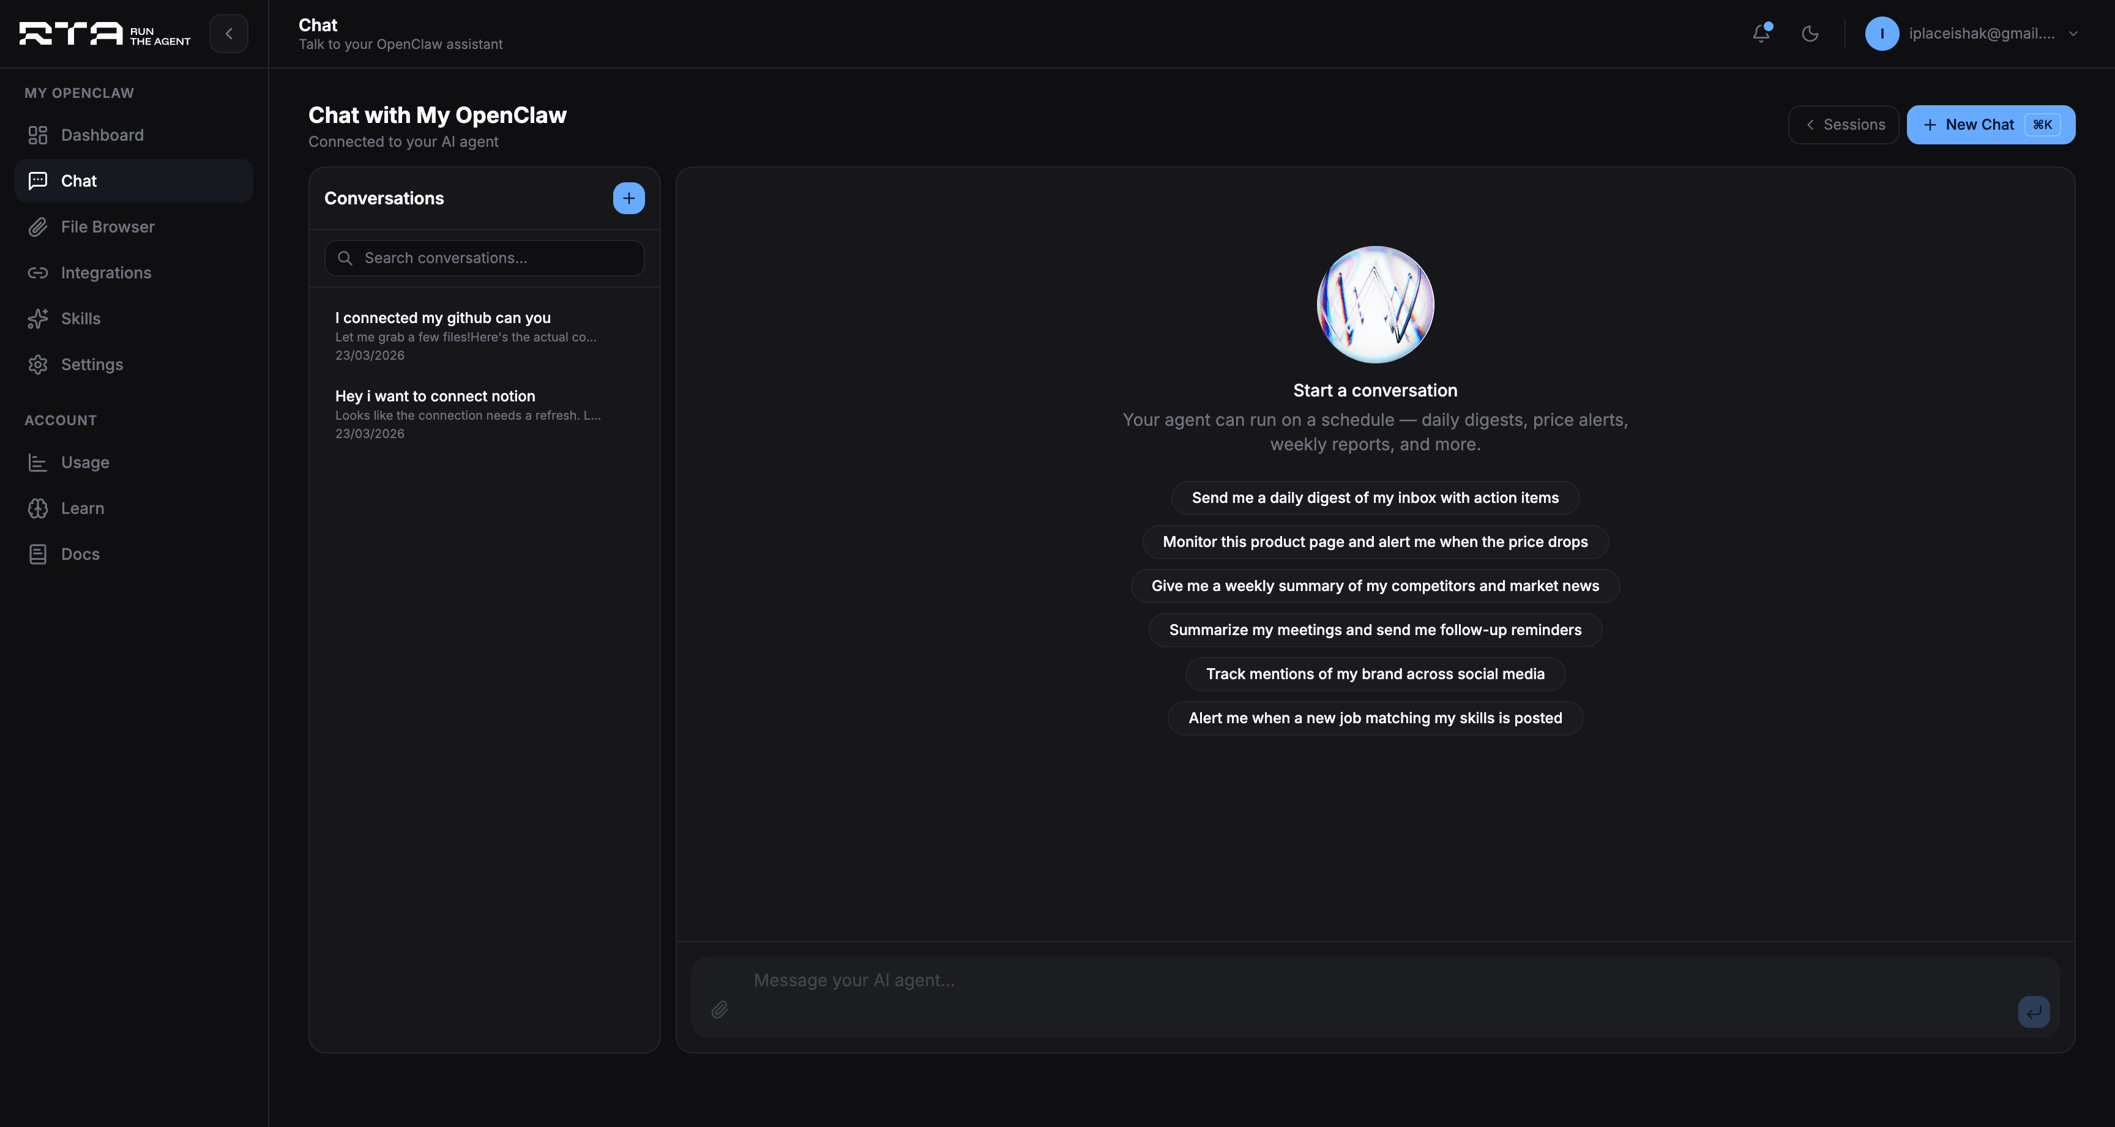Focus the Search conversations field

485,258
